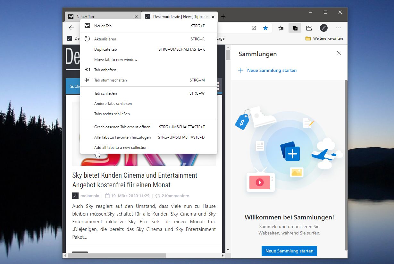
Task: Close the Neuer Tab tab
Action: pos(137,16)
